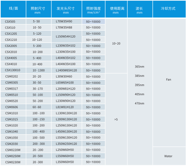
Task: Select the >5 working distance value
Action: coord(116,119)
